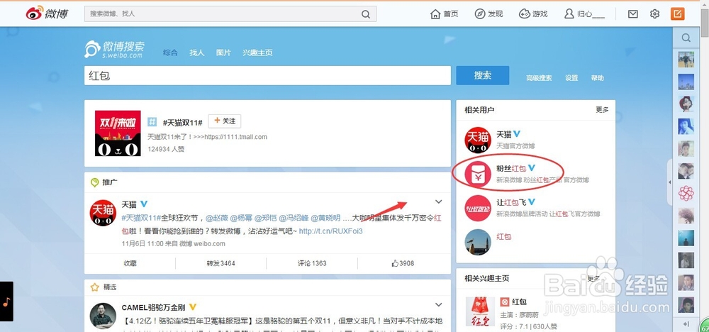Open the 游戏 games icon
The width and height of the screenshot is (709, 332).
524,14
